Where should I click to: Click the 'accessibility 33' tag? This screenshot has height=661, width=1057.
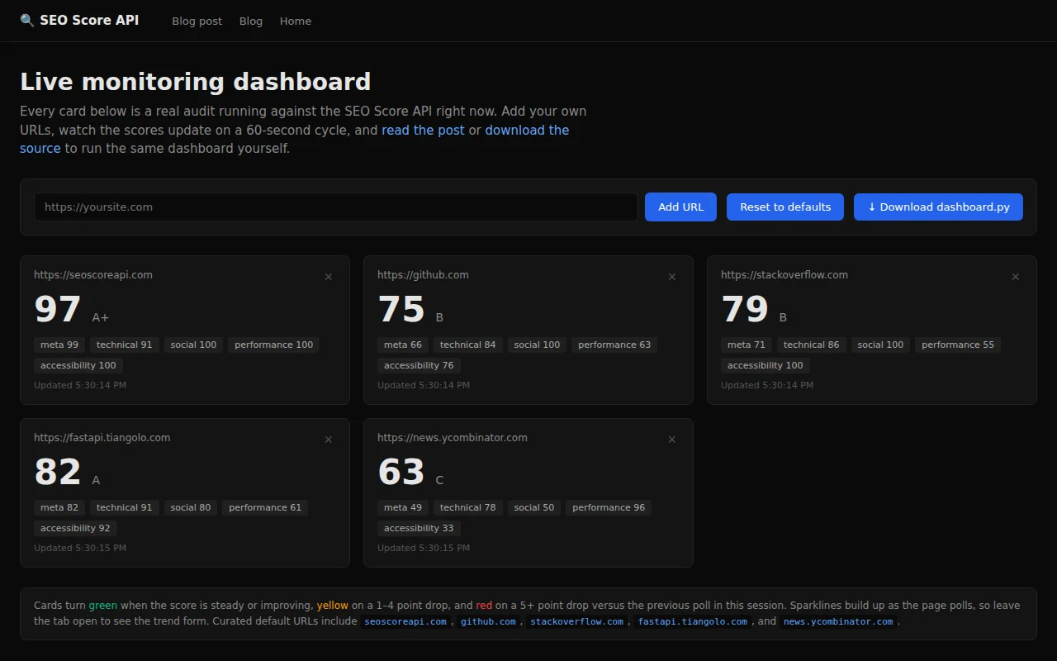click(419, 528)
